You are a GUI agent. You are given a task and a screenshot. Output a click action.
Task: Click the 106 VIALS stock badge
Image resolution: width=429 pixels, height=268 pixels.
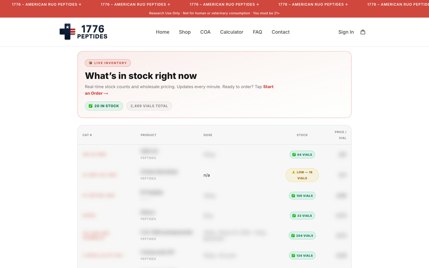pyautogui.click(x=302, y=196)
